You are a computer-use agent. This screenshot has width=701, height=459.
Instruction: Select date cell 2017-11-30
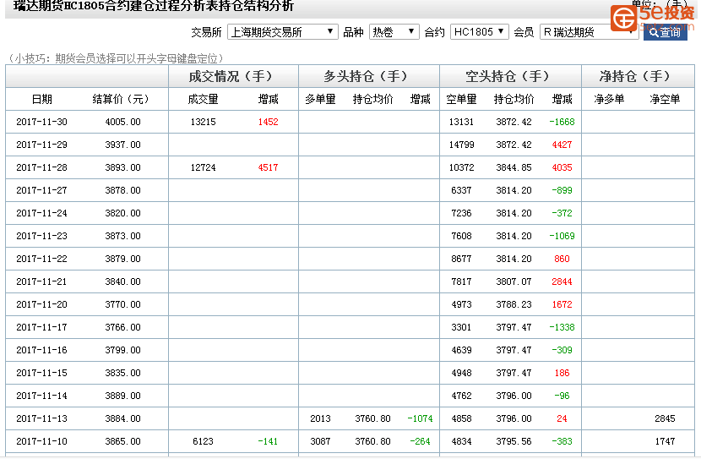coord(41,122)
